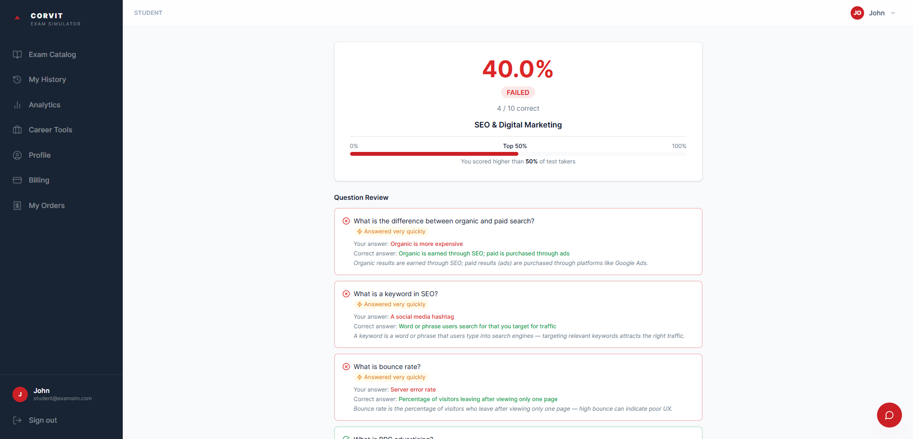Image resolution: width=913 pixels, height=439 pixels.
Task: Click the J avatar in sidebar footer
Action: click(x=20, y=394)
